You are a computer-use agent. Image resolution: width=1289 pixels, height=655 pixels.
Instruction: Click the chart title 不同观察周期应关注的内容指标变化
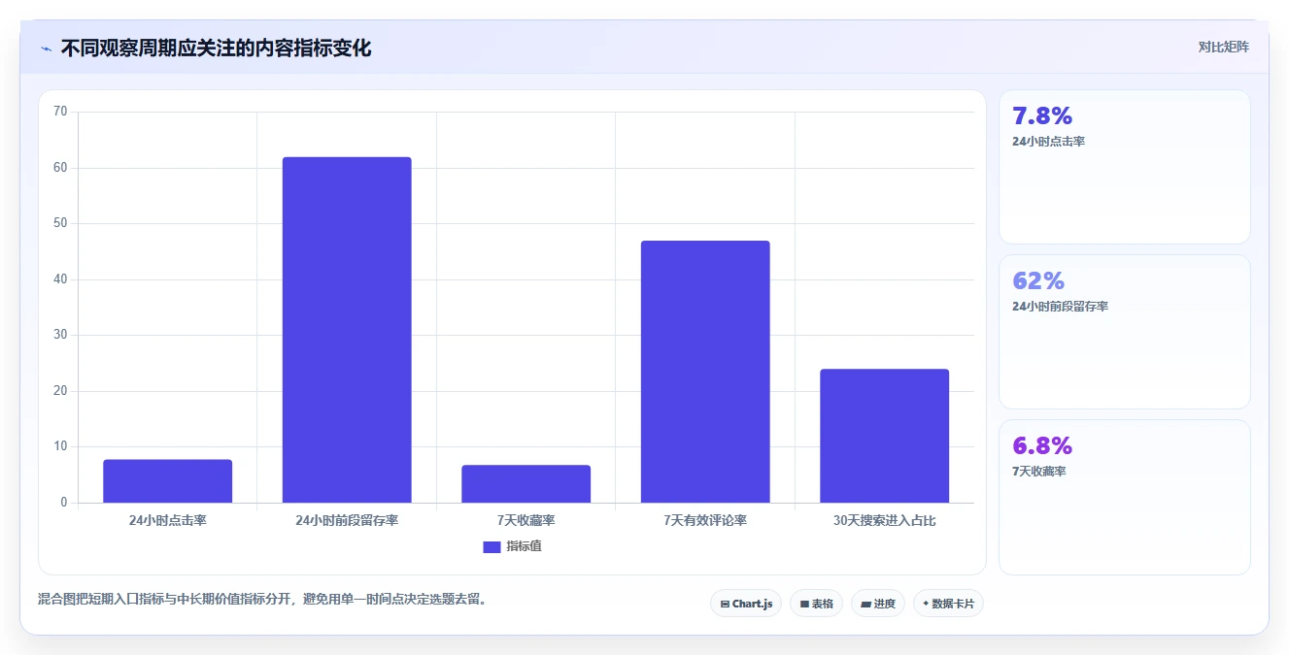point(216,49)
